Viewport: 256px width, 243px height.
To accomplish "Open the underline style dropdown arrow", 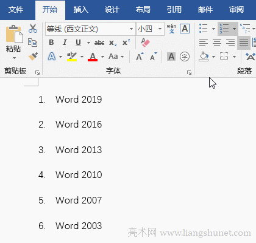I will click(x=88, y=43).
